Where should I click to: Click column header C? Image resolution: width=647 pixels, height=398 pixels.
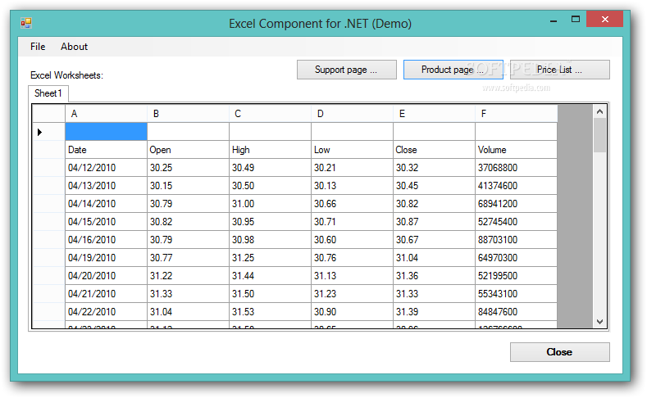coord(271,114)
